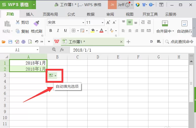Center text horizontally
This screenshot has width=196, height=128.
(130, 31)
